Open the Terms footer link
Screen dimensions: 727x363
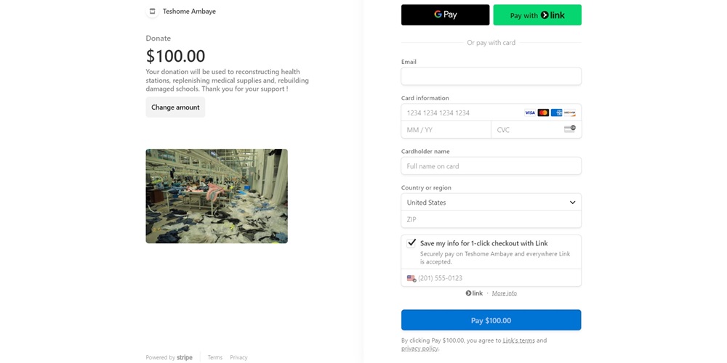(215, 357)
